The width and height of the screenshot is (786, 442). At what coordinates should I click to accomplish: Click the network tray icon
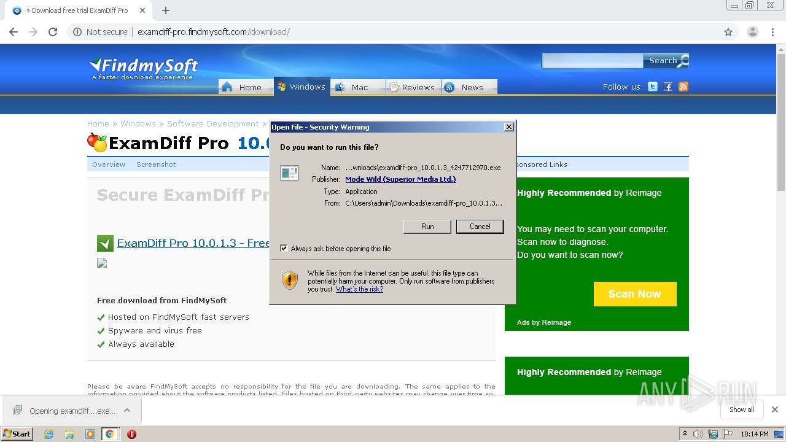(x=713, y=434)
